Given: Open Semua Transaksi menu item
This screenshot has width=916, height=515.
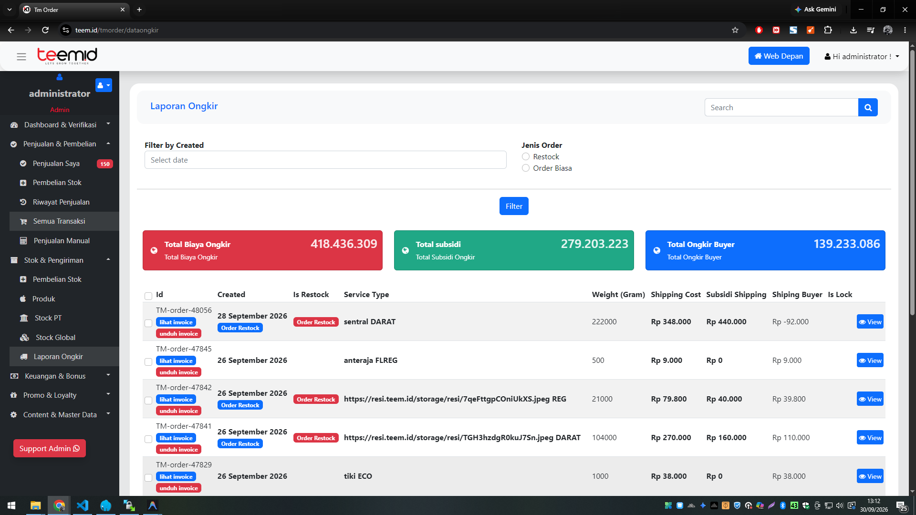Looking at the screenshot, I should click(x=64, y=221).
